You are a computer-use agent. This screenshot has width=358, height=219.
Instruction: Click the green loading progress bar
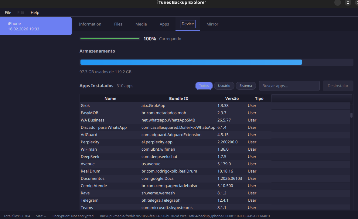pyautogui.click(x=110, y=39)
